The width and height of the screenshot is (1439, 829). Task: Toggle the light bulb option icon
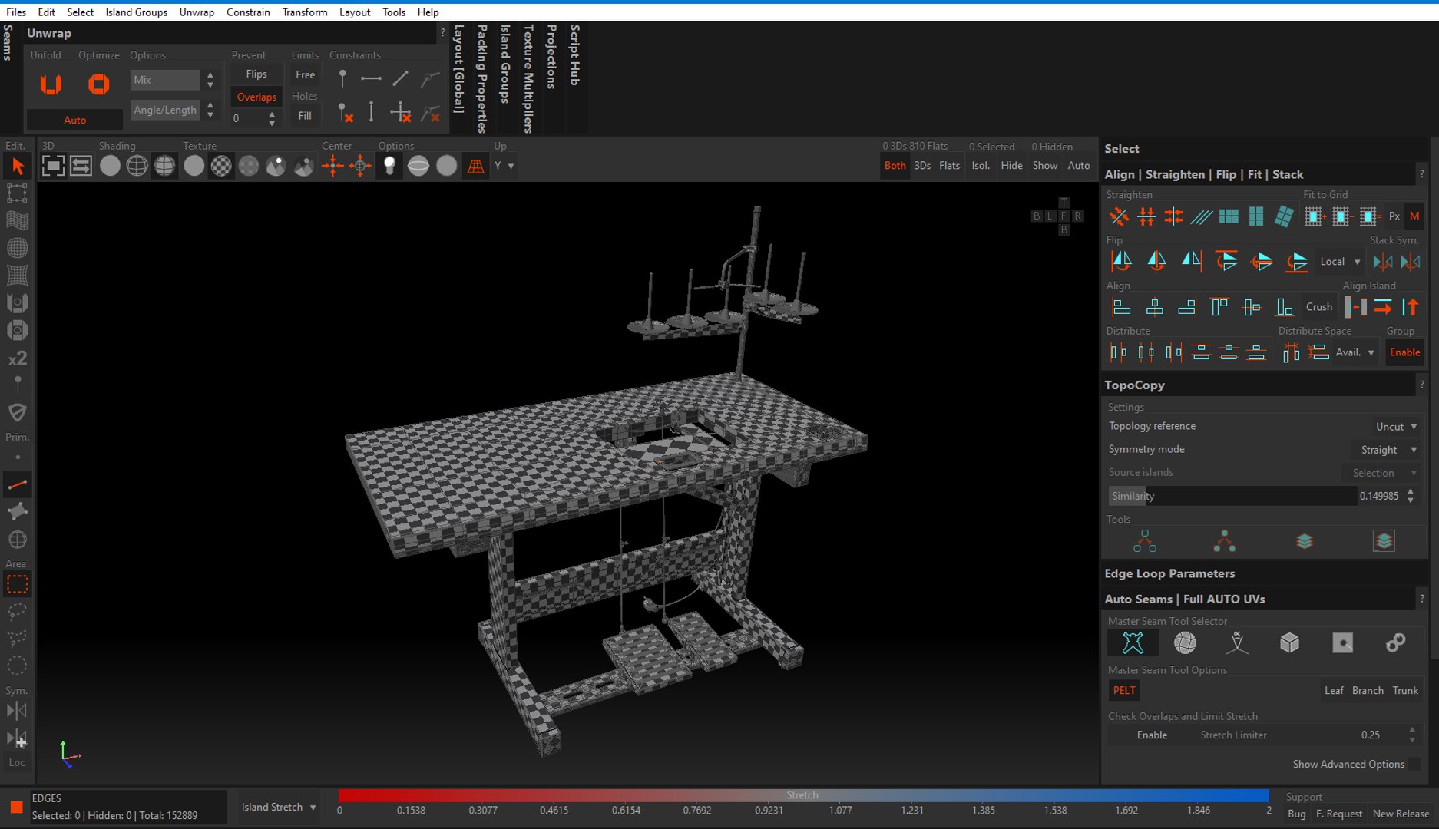tap(389, 166)
